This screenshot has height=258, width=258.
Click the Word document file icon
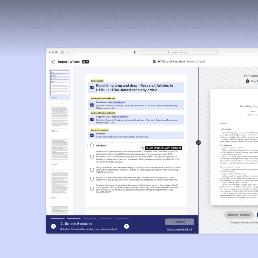[x=155, y=62]
